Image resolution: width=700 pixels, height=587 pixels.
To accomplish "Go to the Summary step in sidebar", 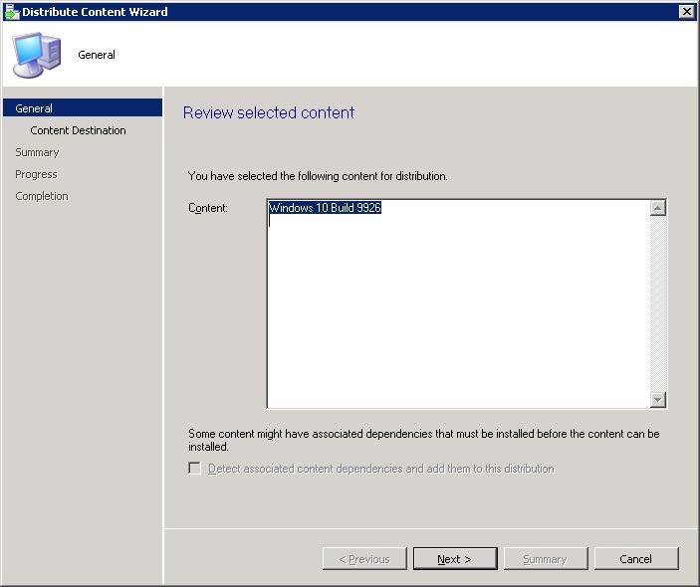I will click(x=37, y=152).
